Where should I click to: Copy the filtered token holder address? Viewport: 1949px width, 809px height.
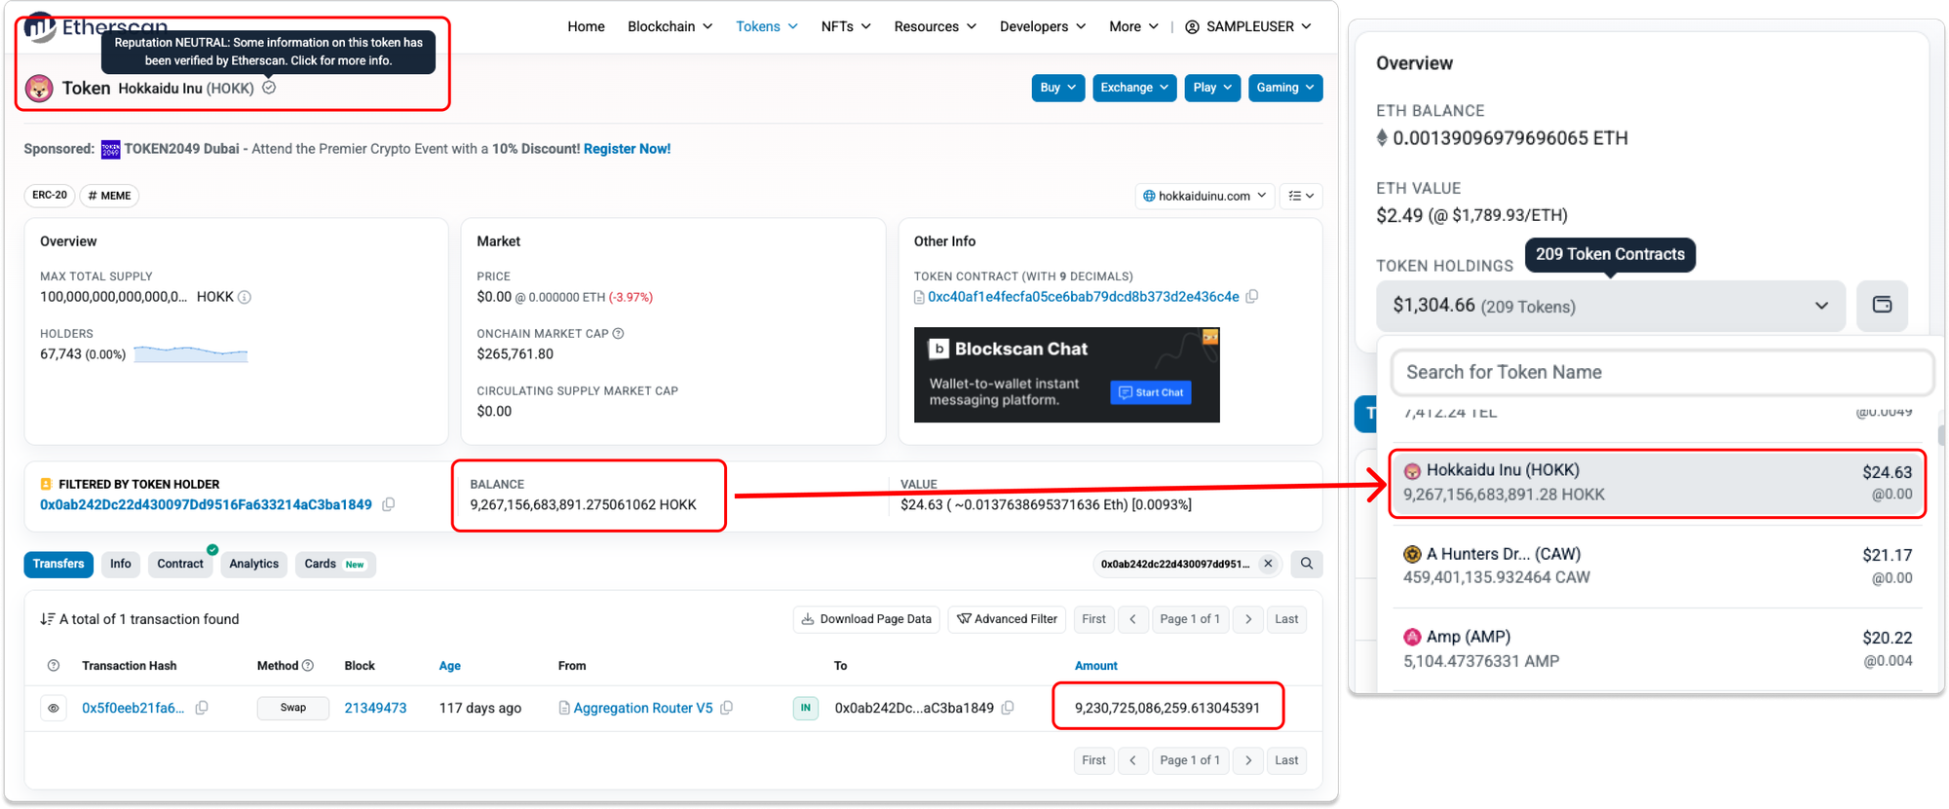[389, 504]
